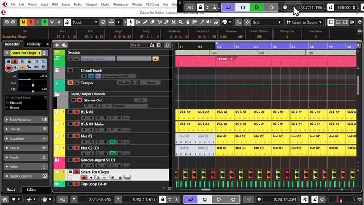
Task: Open track search magnifier in track list
Action: [x=167, y=45]
